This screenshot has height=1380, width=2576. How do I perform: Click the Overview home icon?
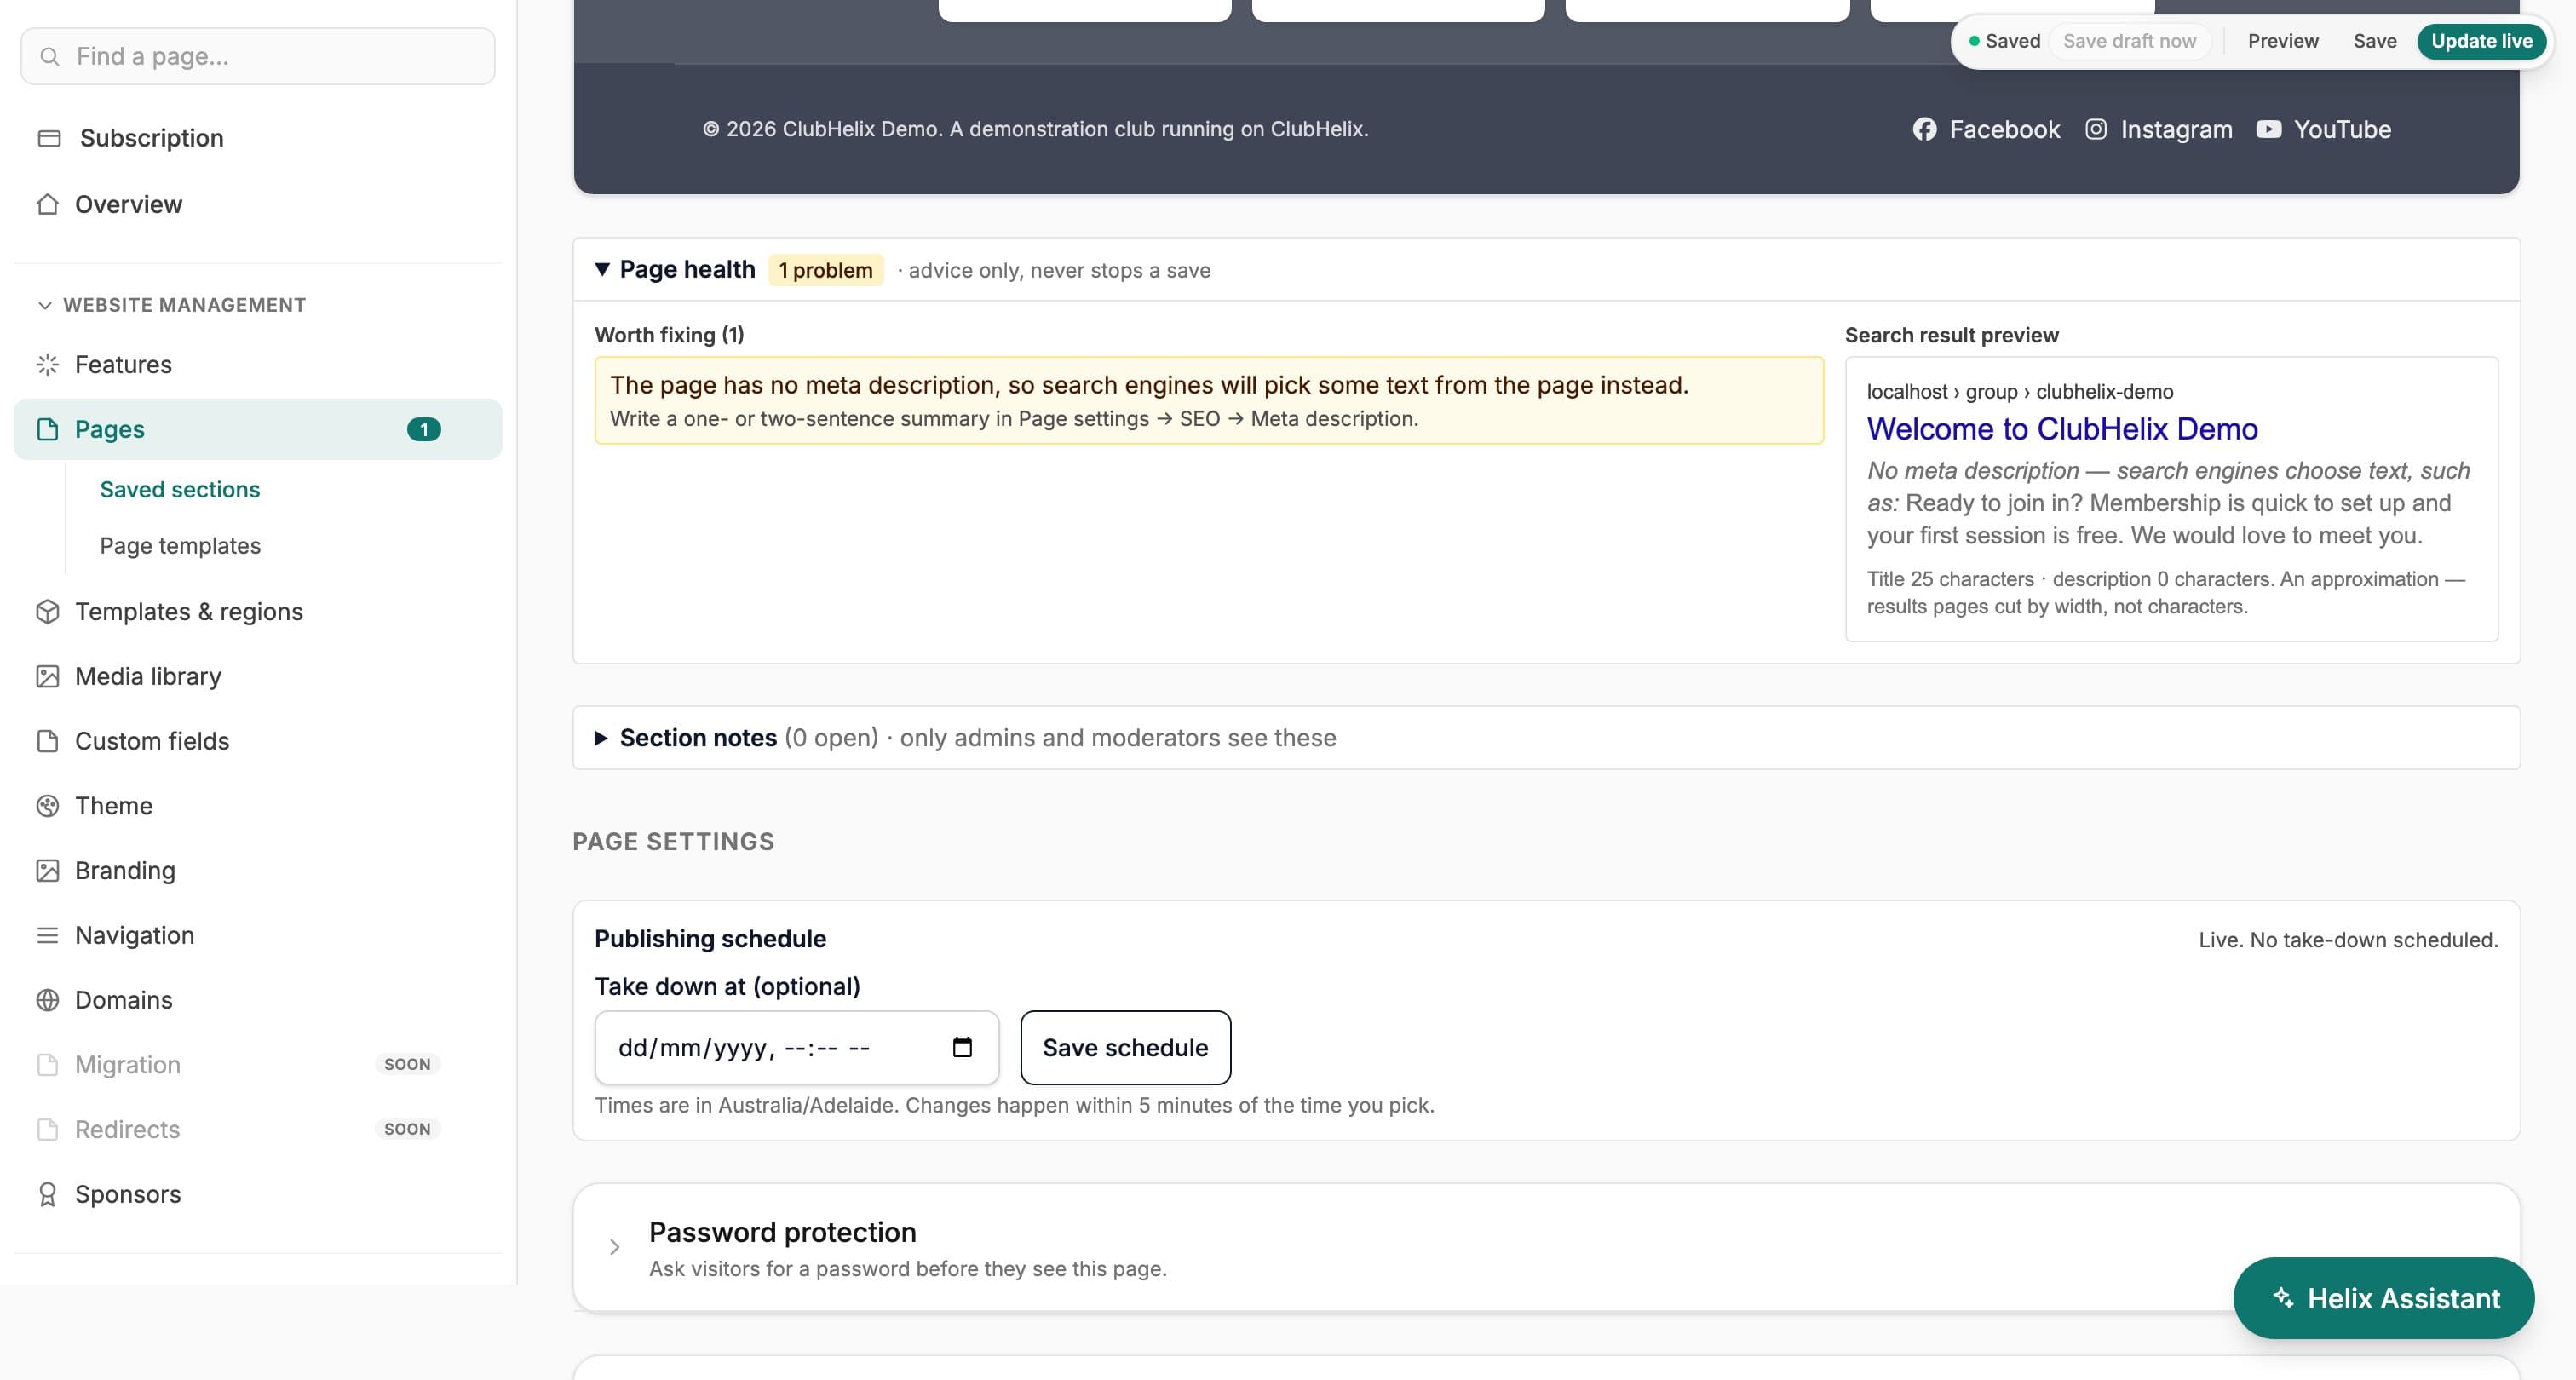coord(47,204)
